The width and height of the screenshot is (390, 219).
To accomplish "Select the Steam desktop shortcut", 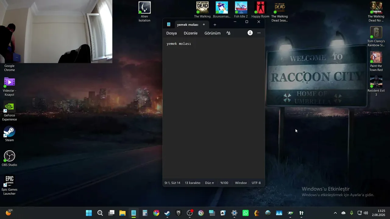I will point(9,134).
